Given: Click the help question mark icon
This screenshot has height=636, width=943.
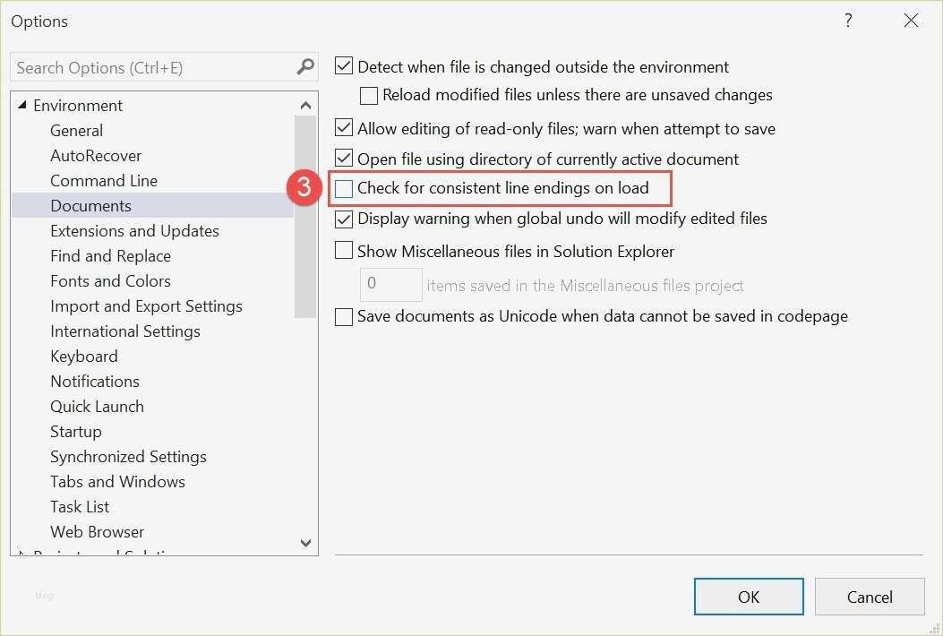Looking at the screenshot, I should (848, 21).
